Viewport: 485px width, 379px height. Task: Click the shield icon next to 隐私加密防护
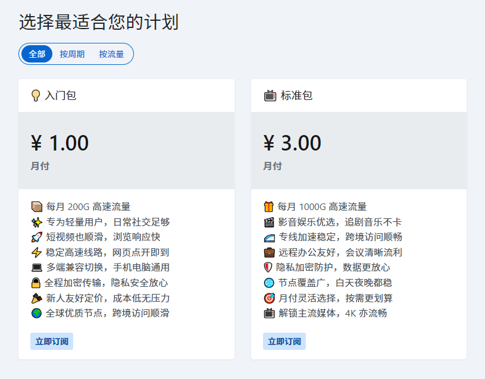click(x=269, y=268)
